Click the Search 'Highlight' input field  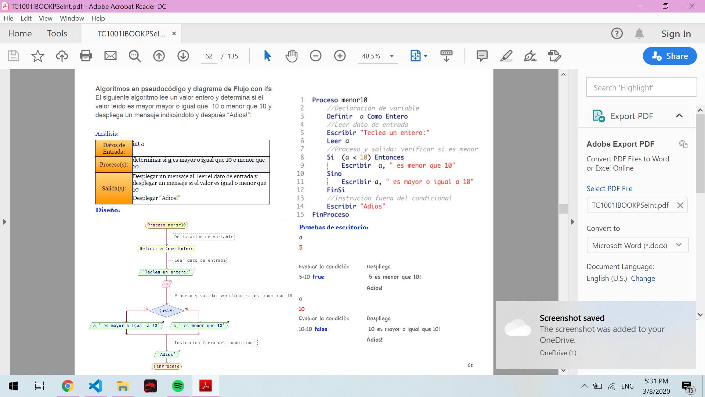[641, 87]
